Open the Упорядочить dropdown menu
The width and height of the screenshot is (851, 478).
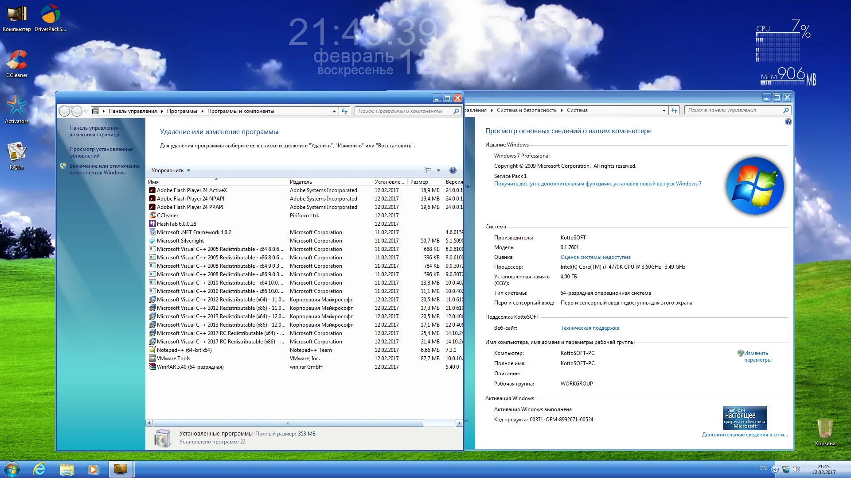pyautogui.click(x=171, y=170)
